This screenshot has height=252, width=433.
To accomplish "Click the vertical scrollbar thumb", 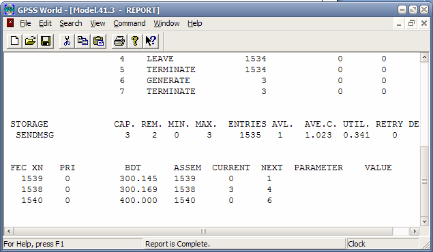I will (x=424, y=181).
